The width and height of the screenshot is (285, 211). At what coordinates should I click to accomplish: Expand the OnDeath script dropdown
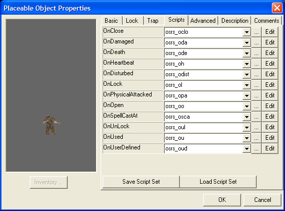247,53
